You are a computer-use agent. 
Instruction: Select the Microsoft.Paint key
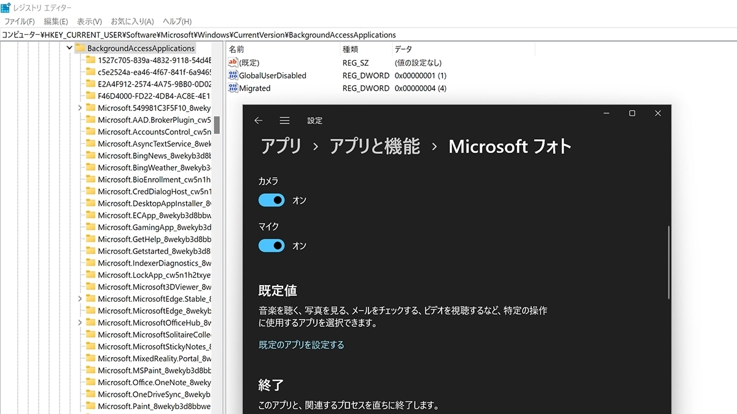click(x=154, y=406)
